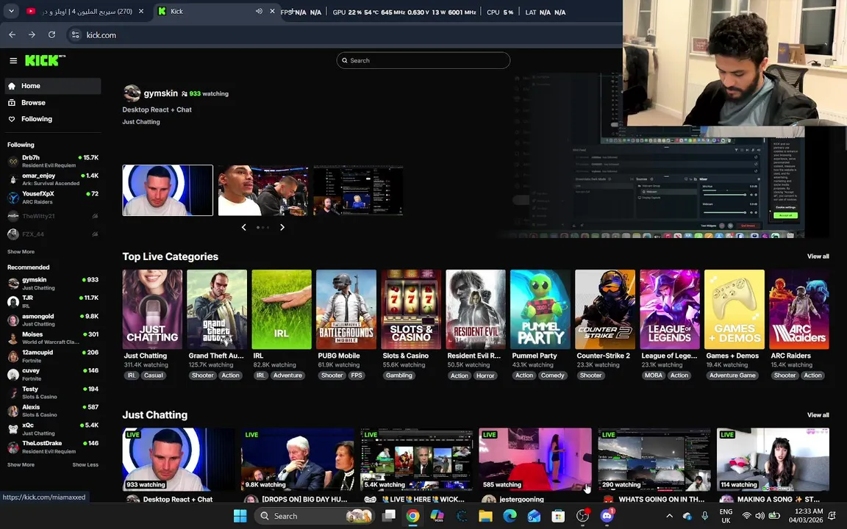The width and height of the screenshot is (847, 529).
Task: View all Top Live Categories
Action: 818,256
